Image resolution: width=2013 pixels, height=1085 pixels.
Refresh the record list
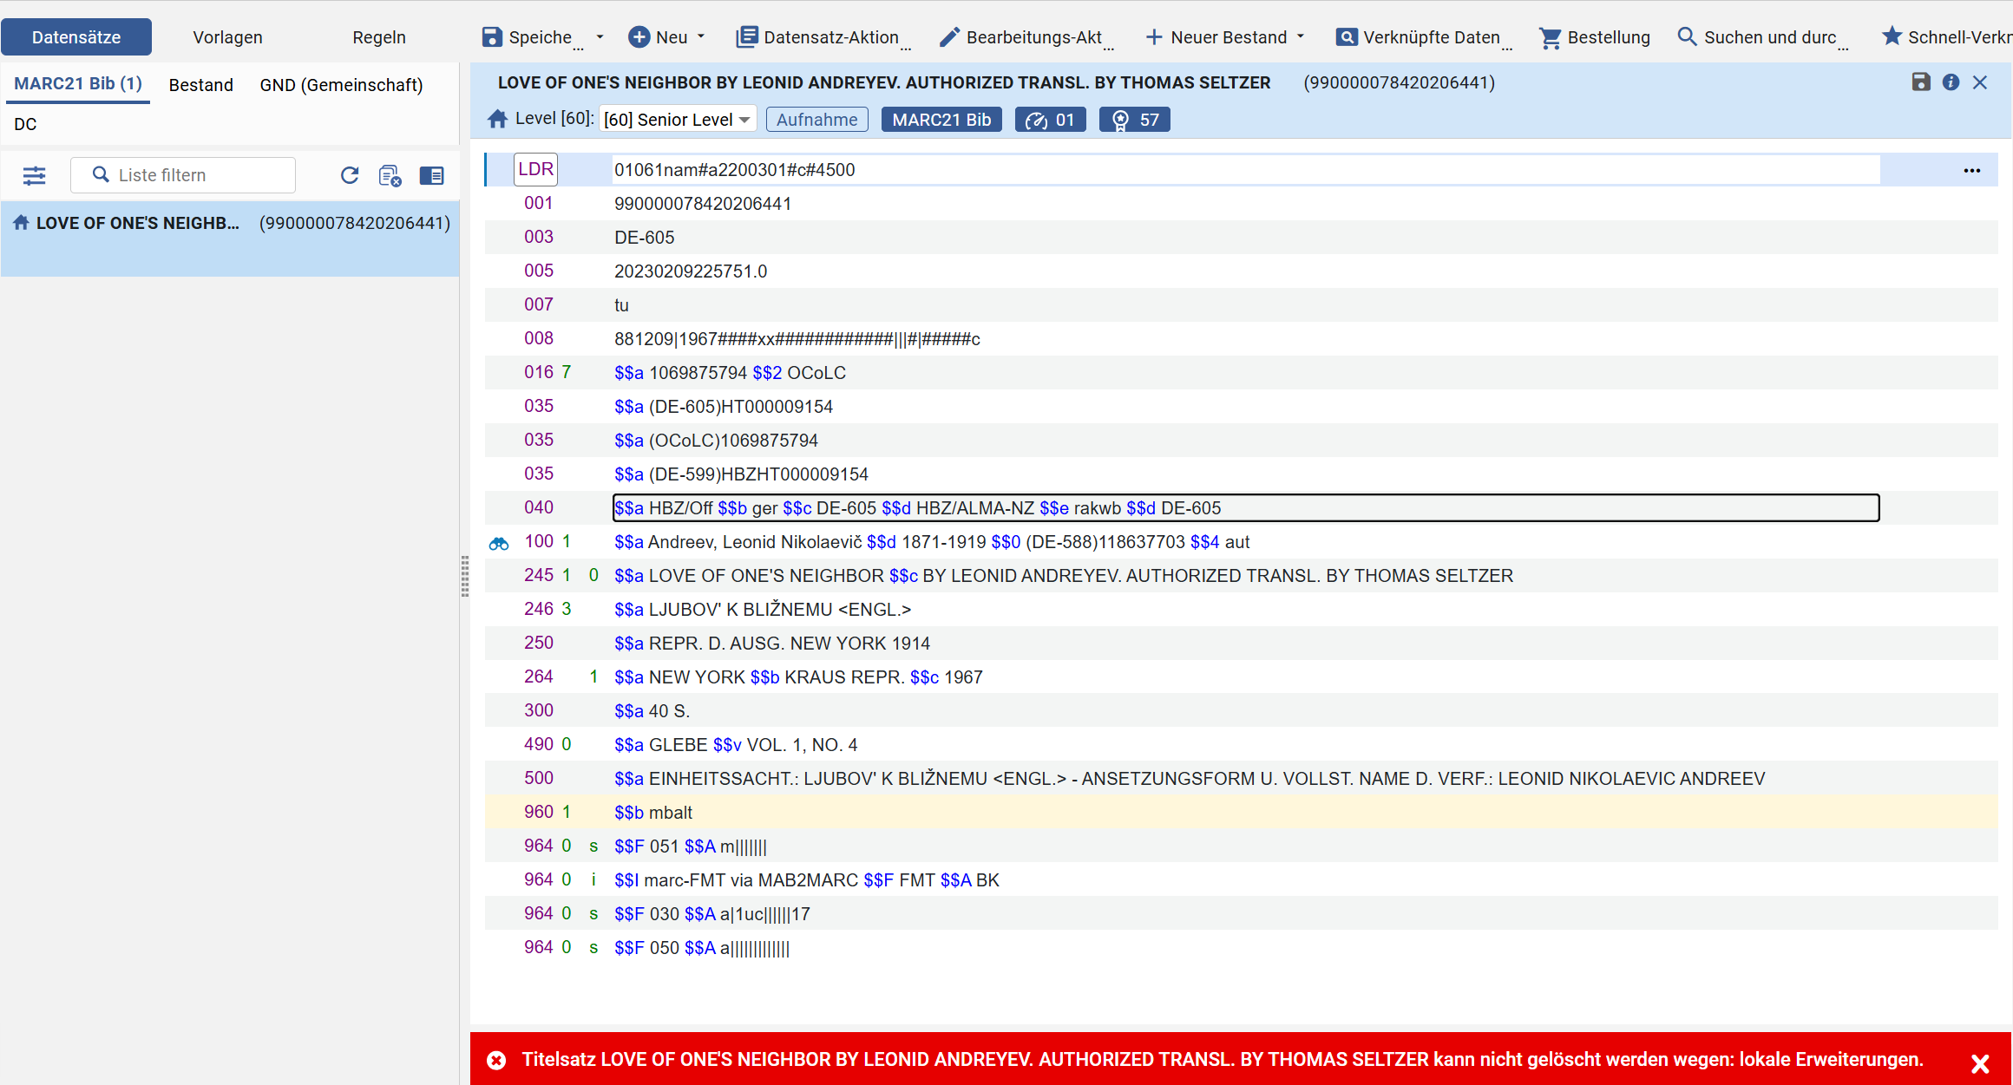coord(350,175)
